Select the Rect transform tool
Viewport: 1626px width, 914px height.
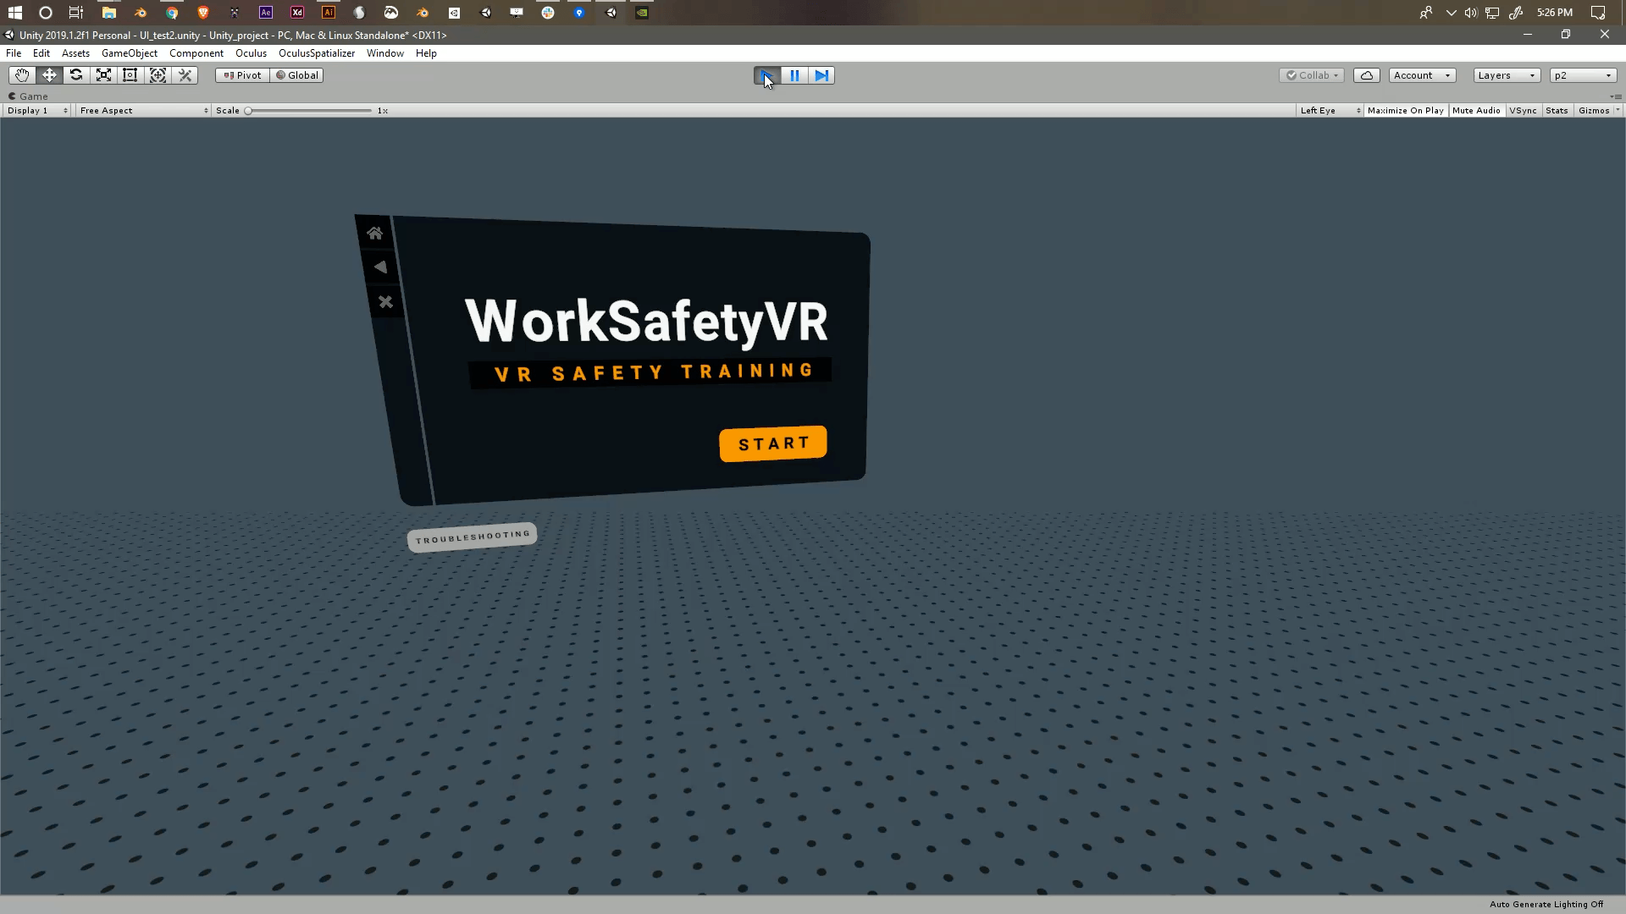click(x=130, y=75)
